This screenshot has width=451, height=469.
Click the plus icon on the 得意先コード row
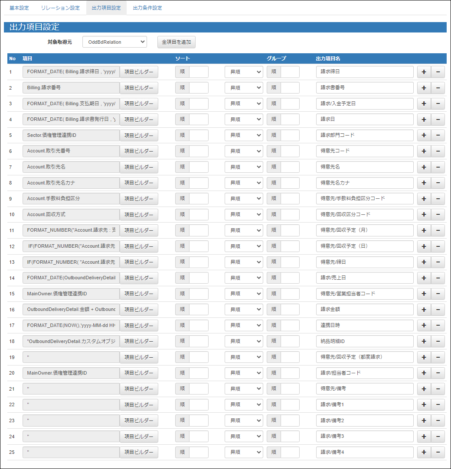[x=424, y=151]
